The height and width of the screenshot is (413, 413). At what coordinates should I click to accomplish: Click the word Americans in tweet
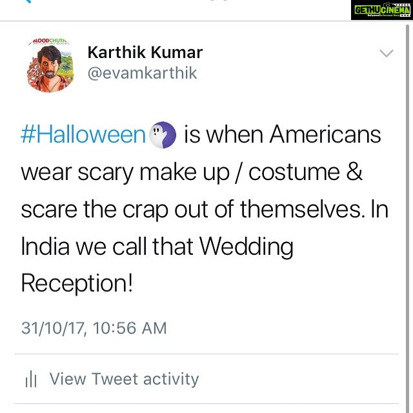point(325,135)
